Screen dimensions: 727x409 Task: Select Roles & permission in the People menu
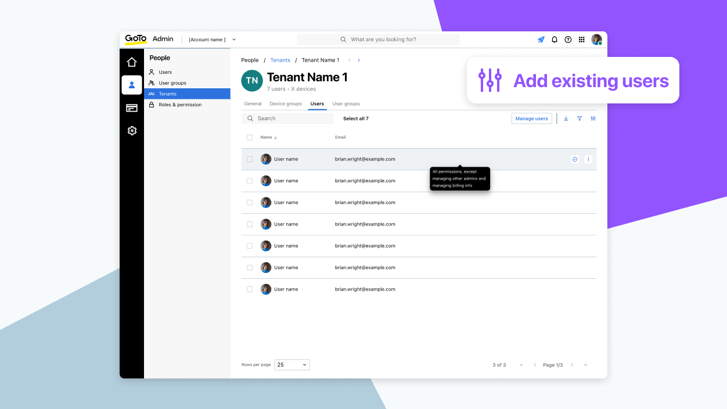pyautogui.click(x=180, y=105)
